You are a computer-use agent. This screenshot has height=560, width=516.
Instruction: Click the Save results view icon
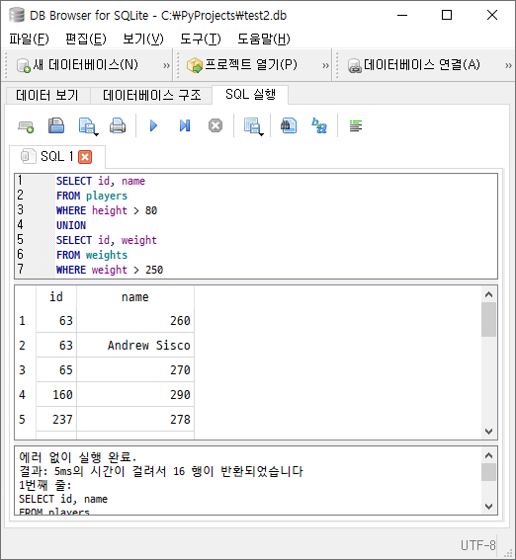coord(253,126)
